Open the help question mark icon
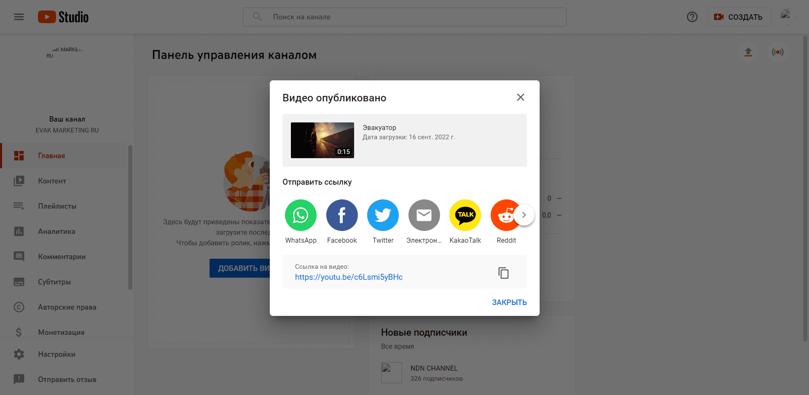The image size is (809, 395). pos(692,17)
